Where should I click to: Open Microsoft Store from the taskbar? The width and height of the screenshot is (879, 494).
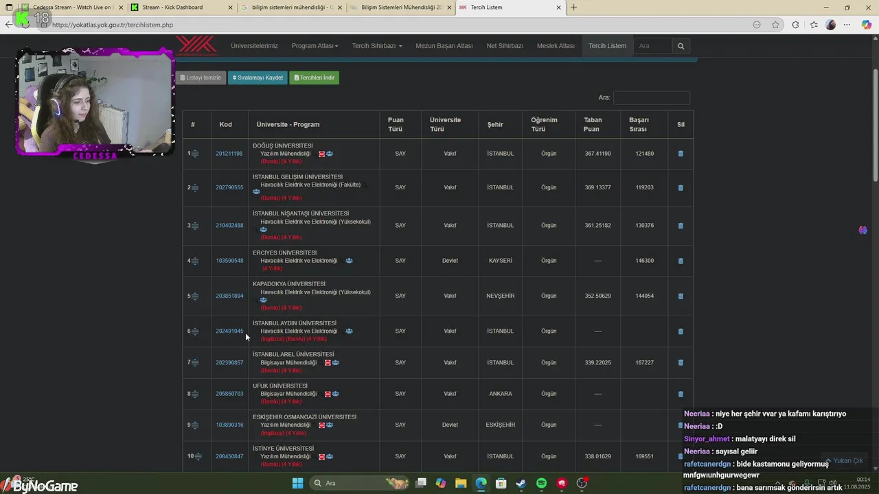501,483
